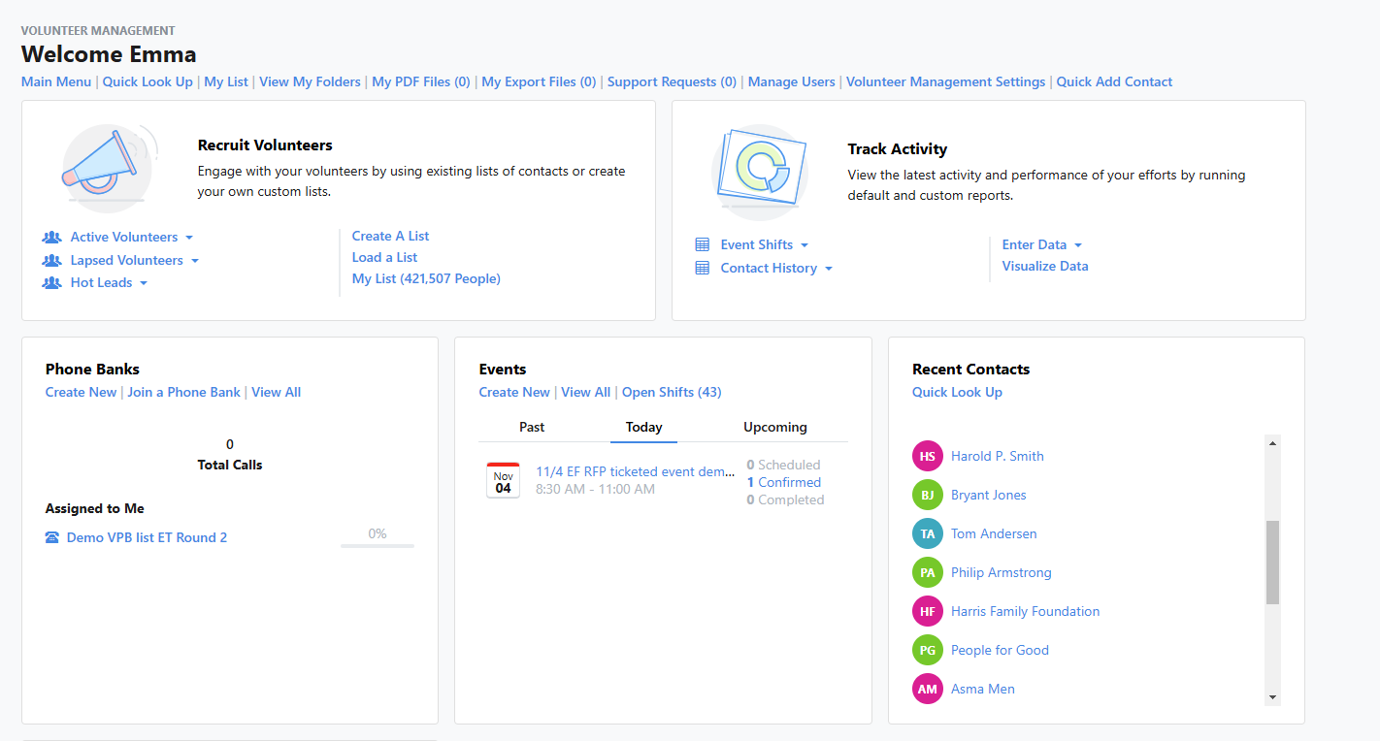1380x741 pixels.
Task: Click View All under Phone Banks
Action: [276, 392]
